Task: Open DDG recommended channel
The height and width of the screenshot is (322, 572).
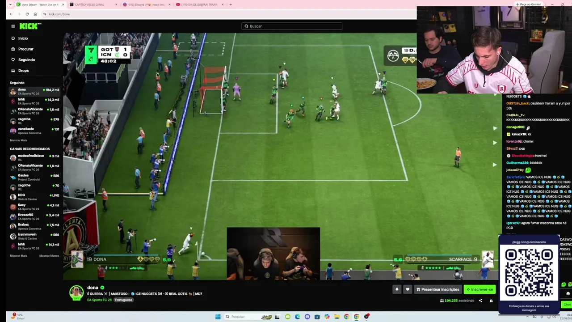Action: pos(35,197)
